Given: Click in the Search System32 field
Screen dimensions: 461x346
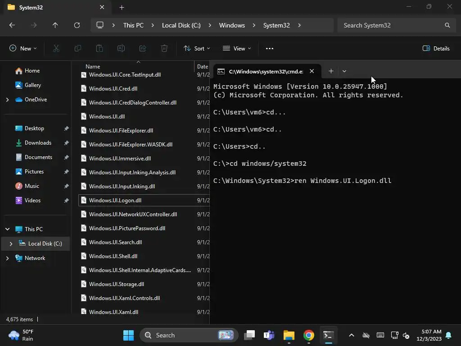Looking at the screenshot, I should (392, 25).
